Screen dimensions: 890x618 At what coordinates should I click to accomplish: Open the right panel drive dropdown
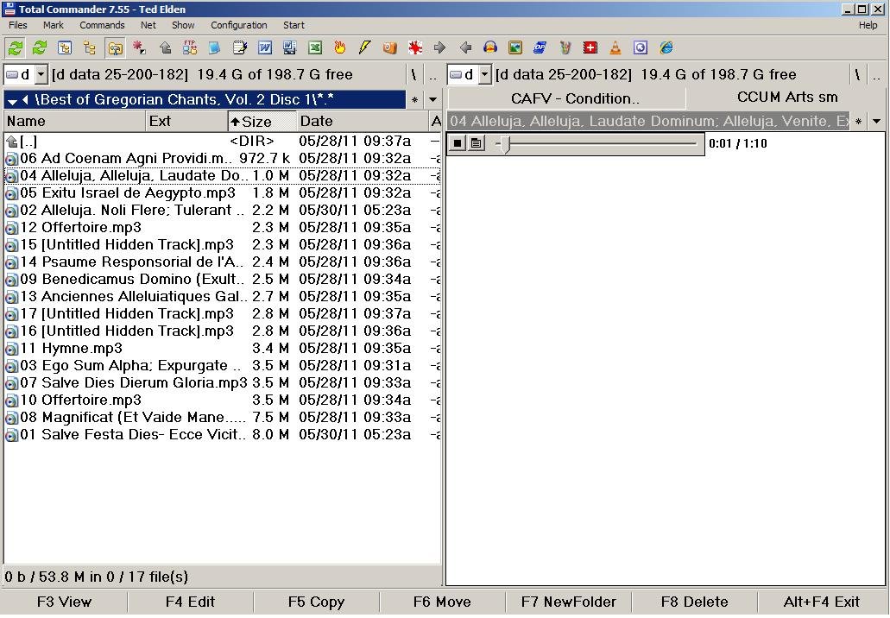point(484,74)
